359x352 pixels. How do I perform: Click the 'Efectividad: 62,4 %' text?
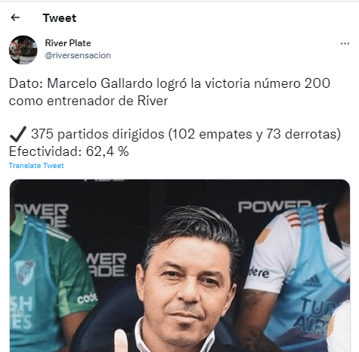point(69,151)
